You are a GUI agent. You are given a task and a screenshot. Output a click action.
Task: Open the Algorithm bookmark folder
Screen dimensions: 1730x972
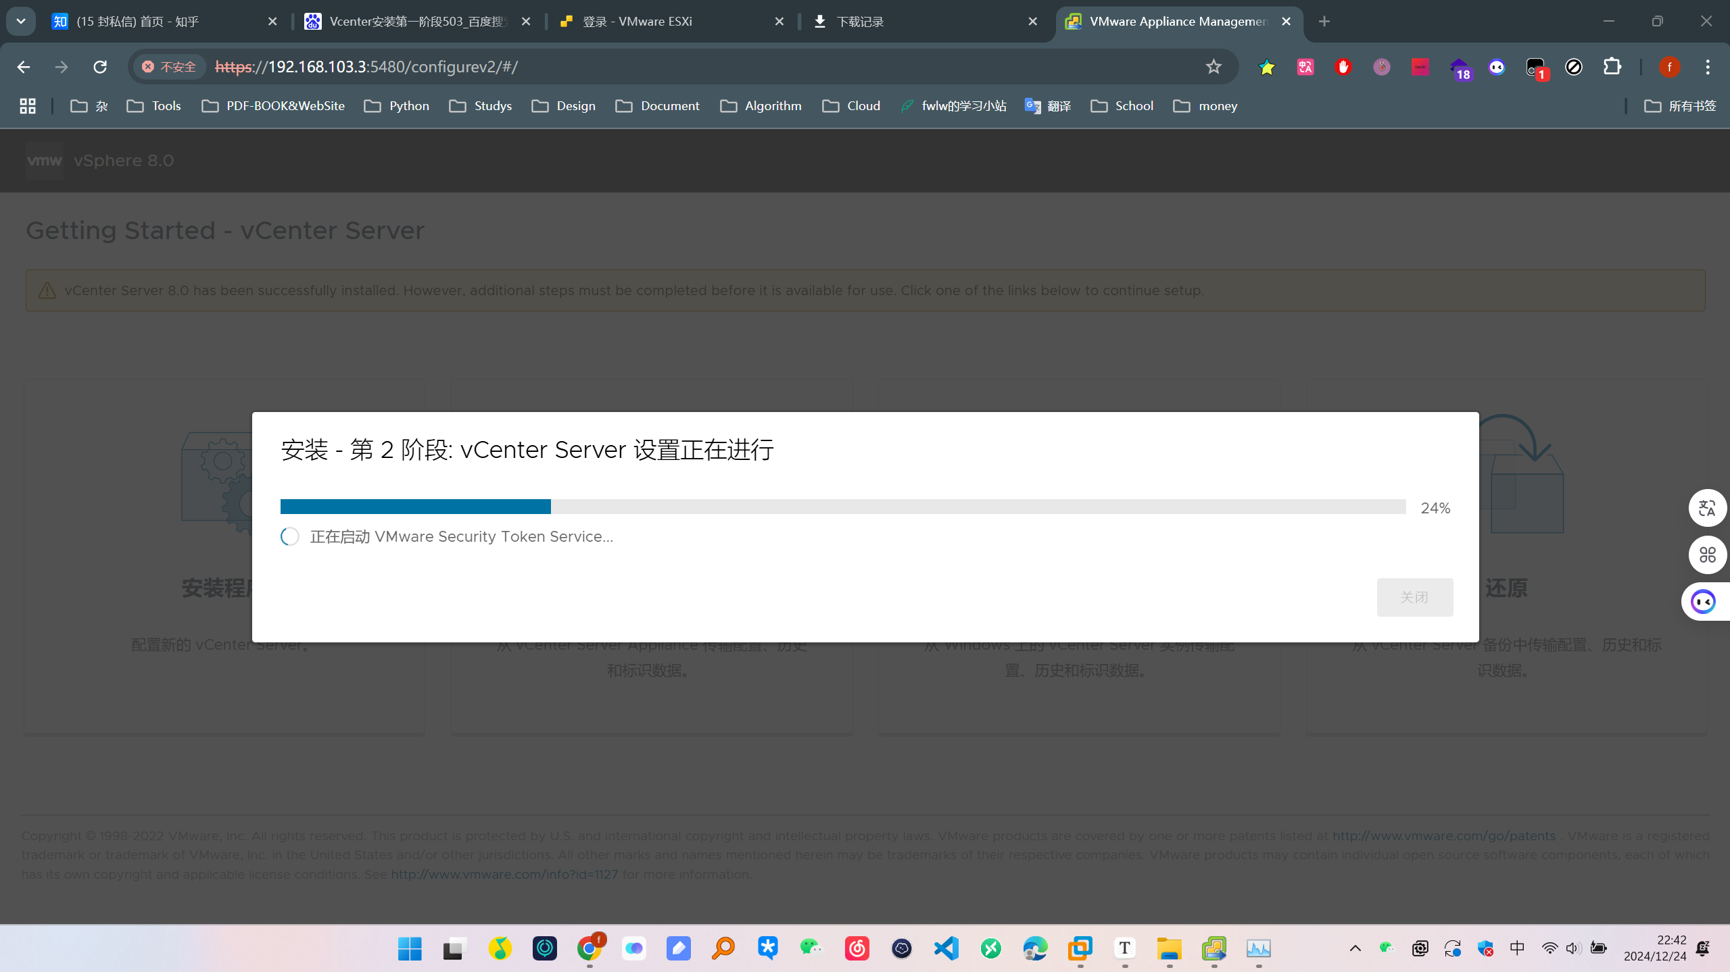[x=761, y=106]
